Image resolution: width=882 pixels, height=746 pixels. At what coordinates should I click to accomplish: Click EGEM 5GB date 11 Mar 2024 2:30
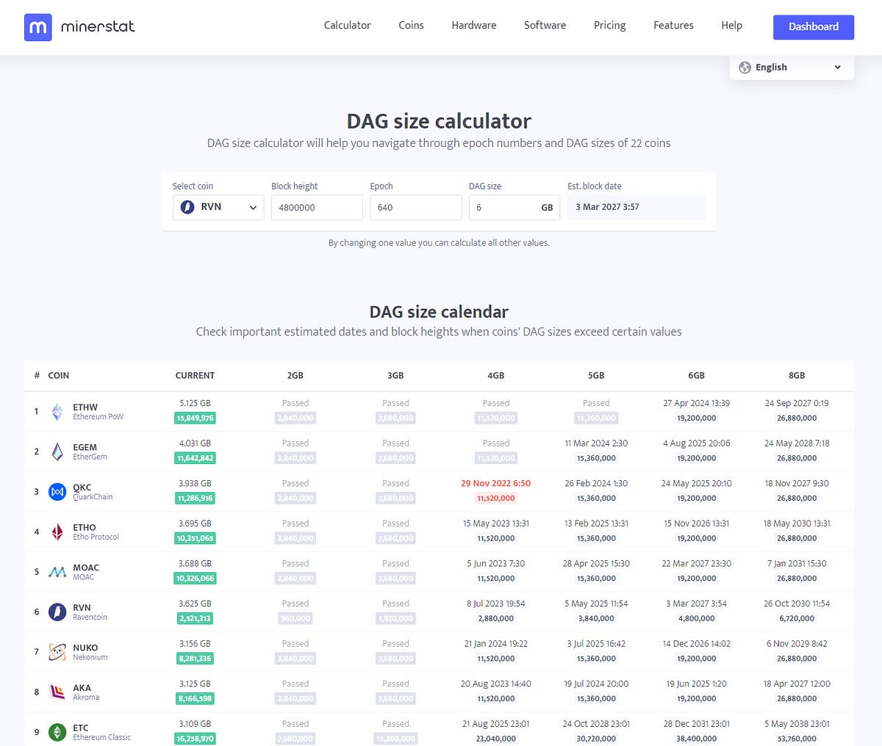click(x=596, y=443)
